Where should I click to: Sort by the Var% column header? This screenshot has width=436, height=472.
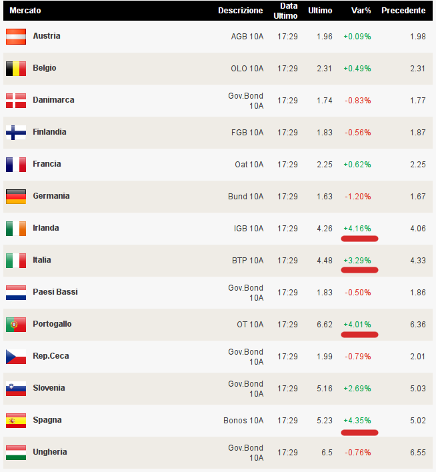point(361,11)
